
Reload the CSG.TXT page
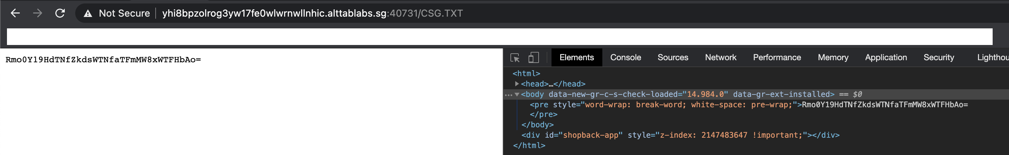coord(60,13)
